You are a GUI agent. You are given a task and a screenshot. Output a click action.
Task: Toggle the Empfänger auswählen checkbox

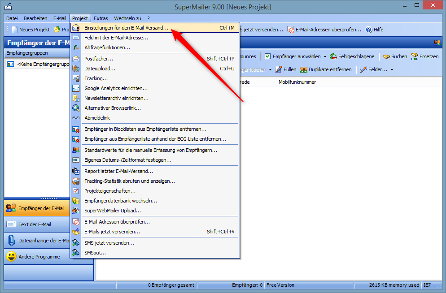click(267, 56)
